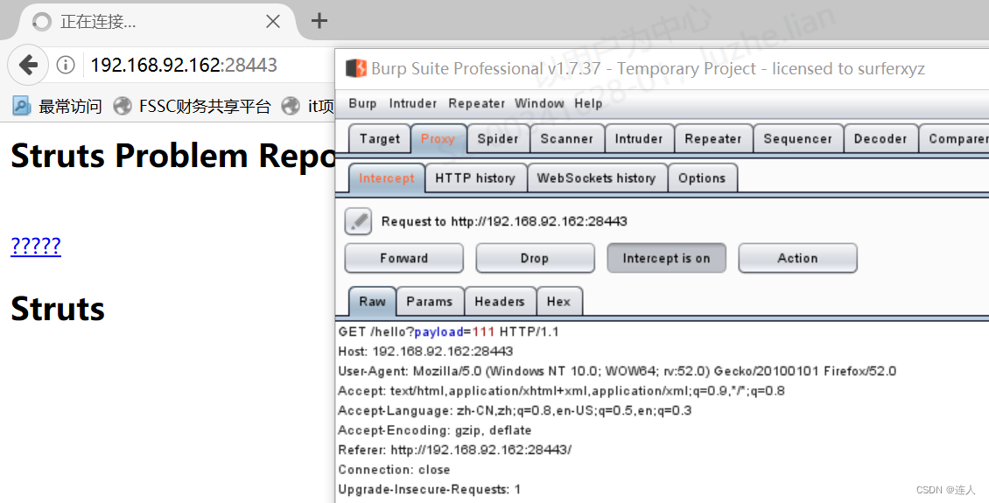
Task: Click the Referer header line
Action: click(455, 450)
